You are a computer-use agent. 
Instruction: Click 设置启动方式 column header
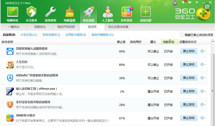point(193,42)
